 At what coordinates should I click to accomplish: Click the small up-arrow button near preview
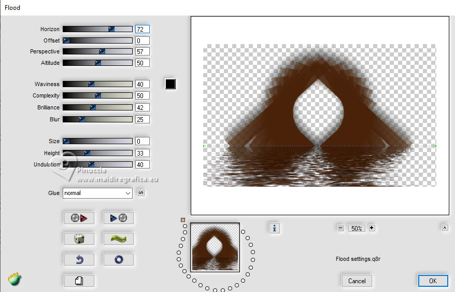point(445,228)
